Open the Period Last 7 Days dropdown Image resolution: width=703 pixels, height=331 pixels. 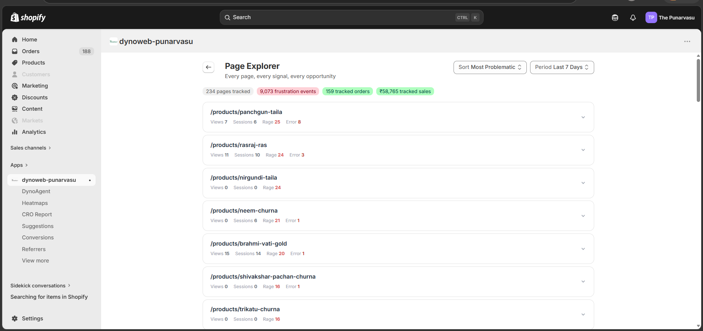[x=562, y=67]
